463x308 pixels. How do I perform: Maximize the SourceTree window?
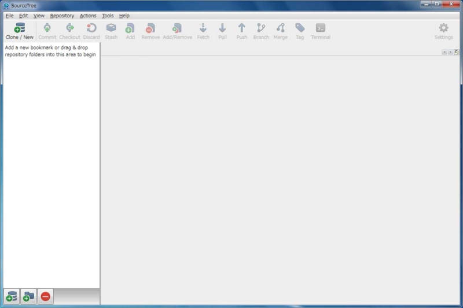(x=436, y=4)
